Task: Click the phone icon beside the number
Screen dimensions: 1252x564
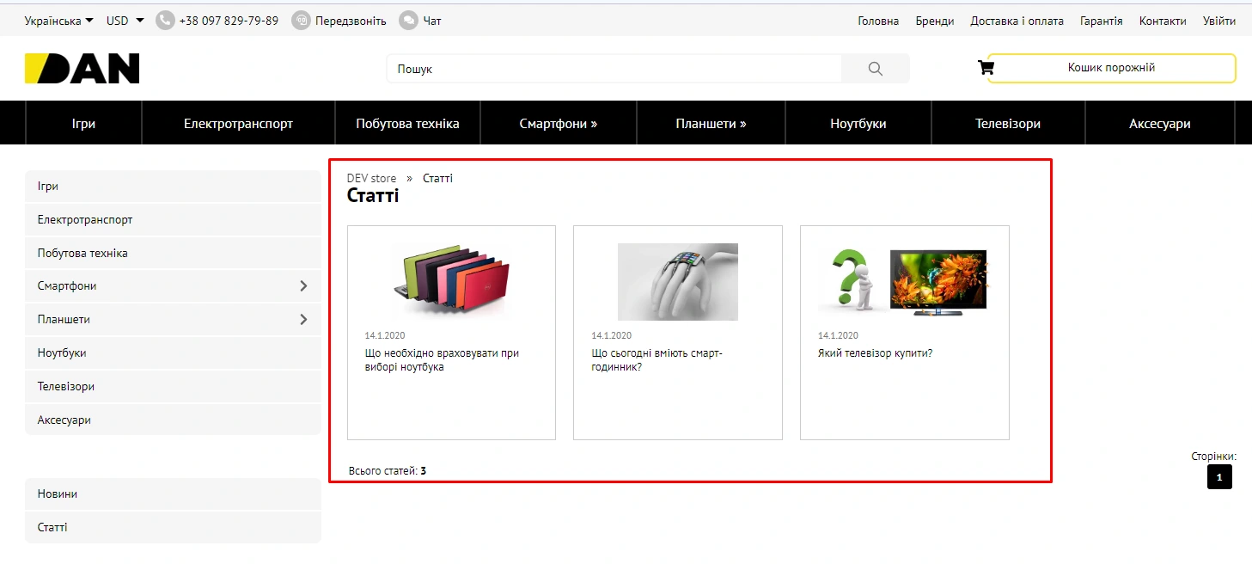Action: tap(165, 21)
